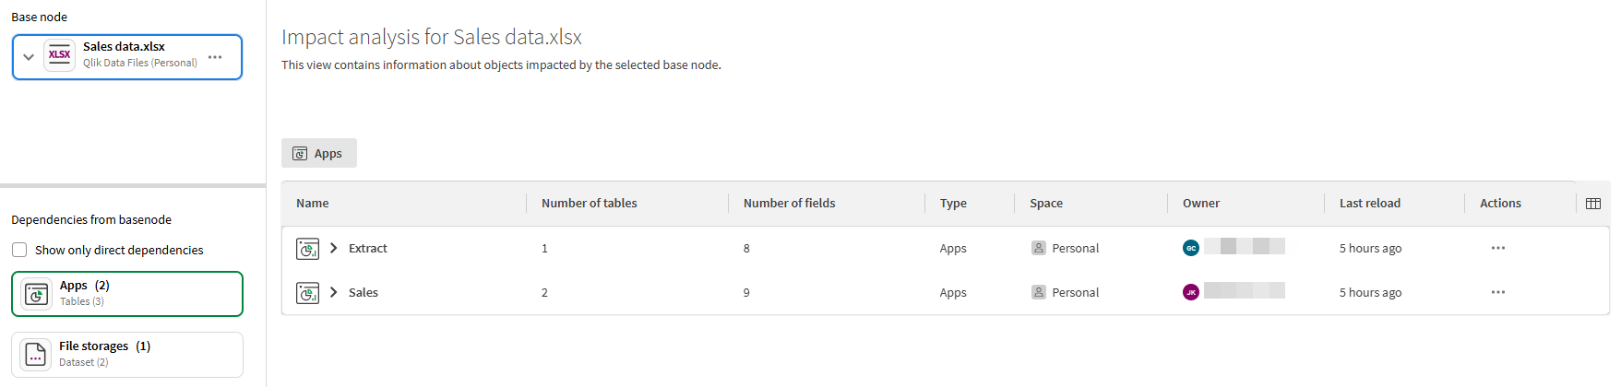Select the Apps tab above the table
Viewport: 1621px width, 387px height.
[318, 154]
